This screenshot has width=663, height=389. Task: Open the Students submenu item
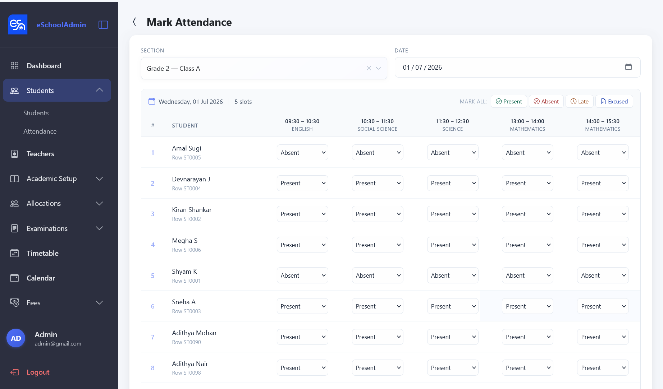36,113
